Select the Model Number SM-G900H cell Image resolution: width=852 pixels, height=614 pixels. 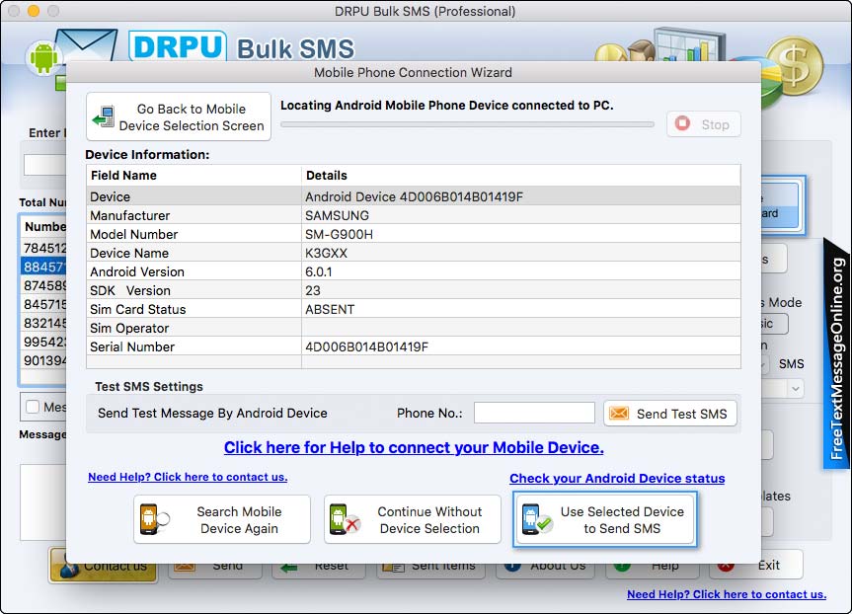520,234
